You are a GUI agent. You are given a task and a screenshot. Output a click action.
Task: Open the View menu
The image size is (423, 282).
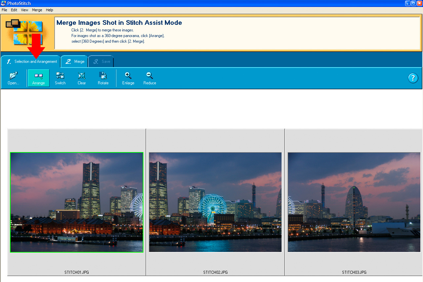[24, 10]
